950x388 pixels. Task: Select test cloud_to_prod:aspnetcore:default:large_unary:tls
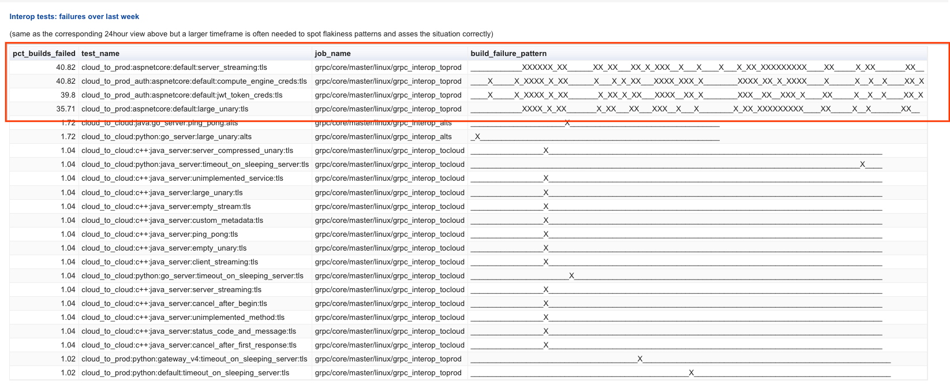[165, 109]
